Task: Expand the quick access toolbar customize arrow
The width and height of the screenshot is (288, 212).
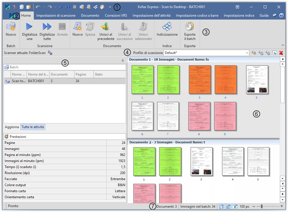Action: (110, 7)
